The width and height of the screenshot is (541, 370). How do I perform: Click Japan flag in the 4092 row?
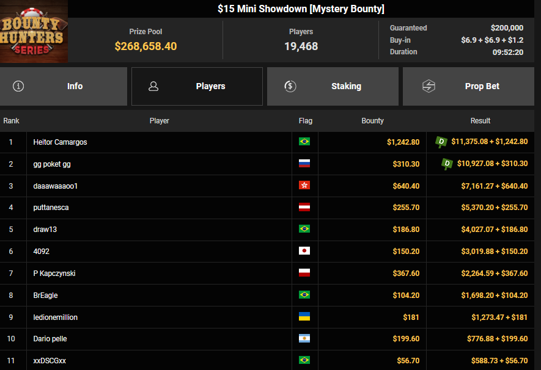[x=304, y=251]
